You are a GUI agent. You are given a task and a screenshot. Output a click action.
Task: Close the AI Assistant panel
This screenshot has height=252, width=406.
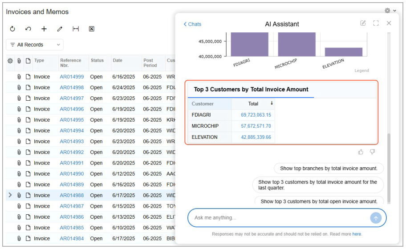389,24
